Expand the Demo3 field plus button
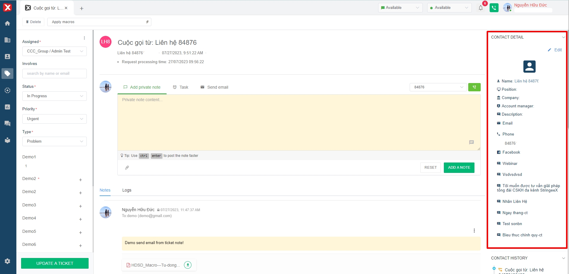The width and height of the screenshot is (569, 274). [81, 206]
